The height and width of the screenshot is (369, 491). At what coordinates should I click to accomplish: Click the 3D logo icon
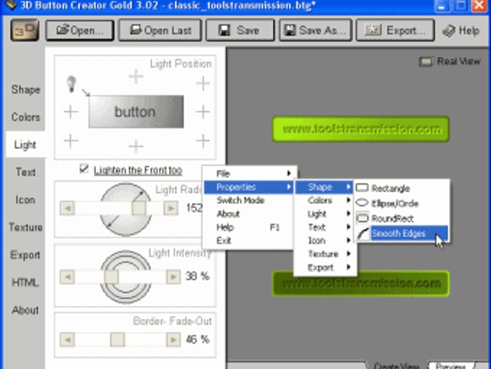point(25,30)
